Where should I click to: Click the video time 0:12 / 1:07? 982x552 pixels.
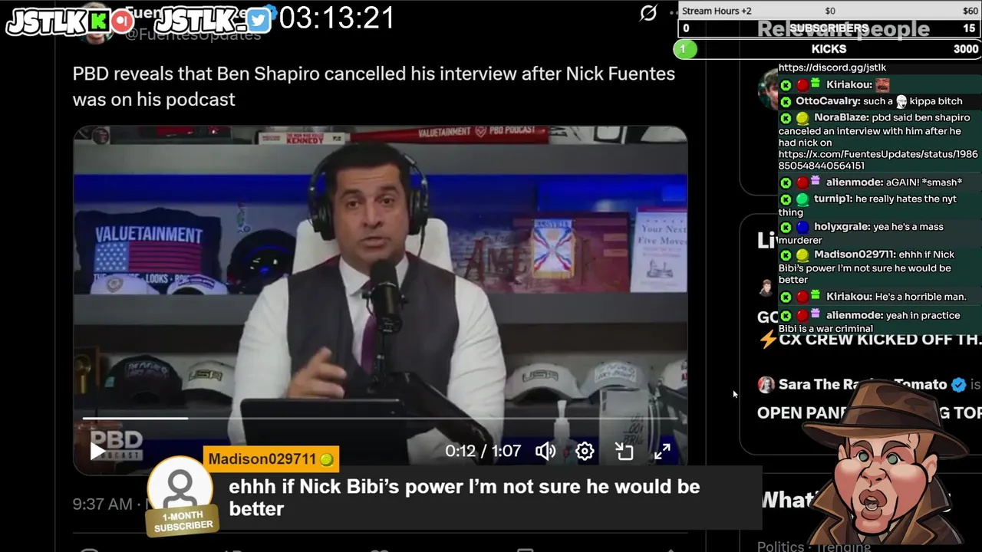pyautogui.click(x=483, y=451)
